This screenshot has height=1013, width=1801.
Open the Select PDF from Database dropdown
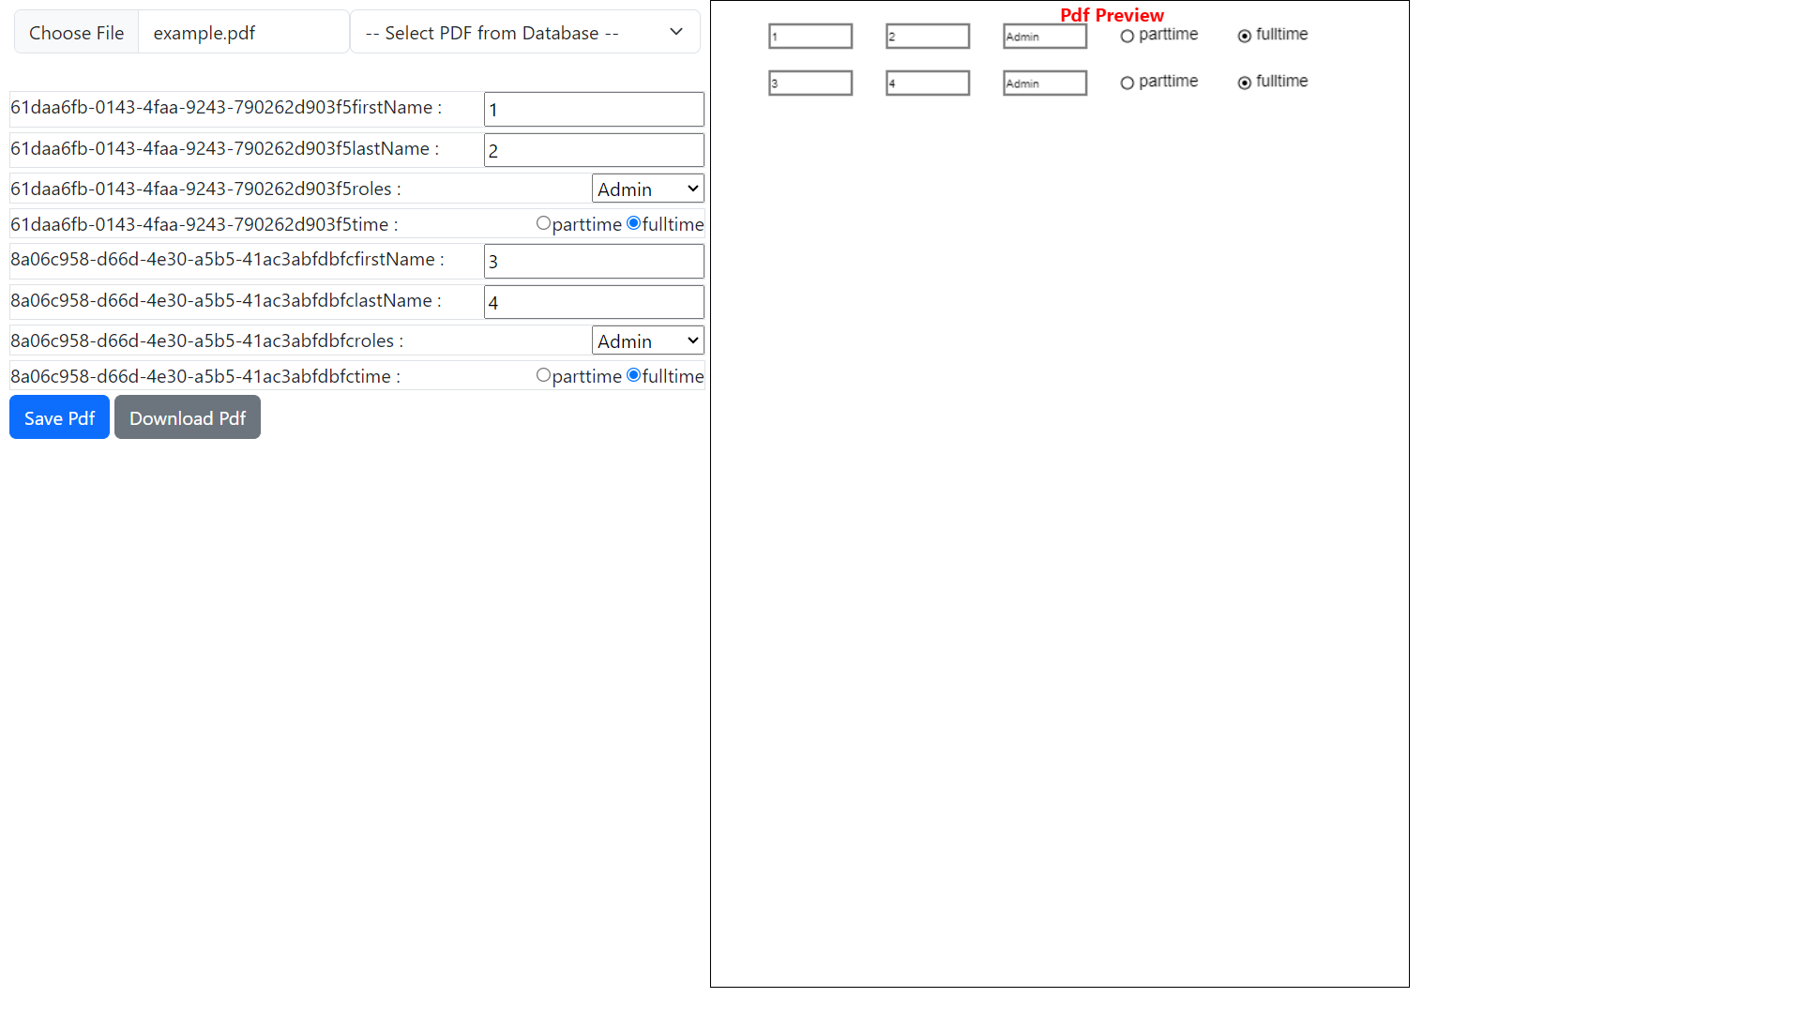[x=524, y=32]
